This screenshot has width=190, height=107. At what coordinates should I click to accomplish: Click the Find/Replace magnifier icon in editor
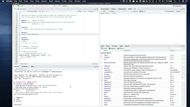[40, 11]
